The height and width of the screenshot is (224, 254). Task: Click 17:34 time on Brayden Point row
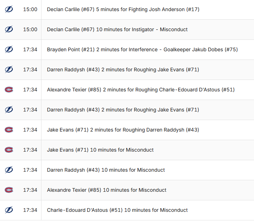coord(30,49)
